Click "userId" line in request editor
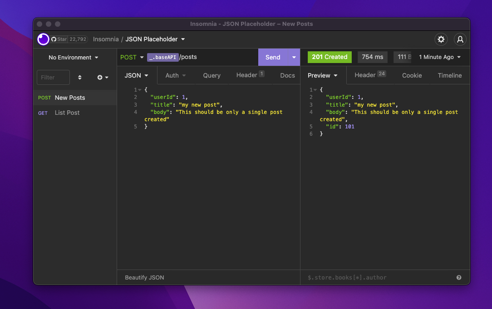The height and width of the screenshot is (309, 492). click(169, 97)
